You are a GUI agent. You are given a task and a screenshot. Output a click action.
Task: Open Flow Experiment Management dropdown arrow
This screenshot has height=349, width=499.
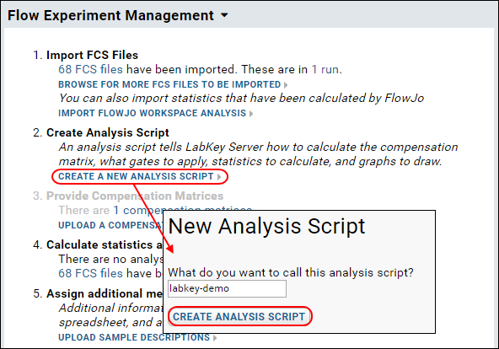coord(224,15)
